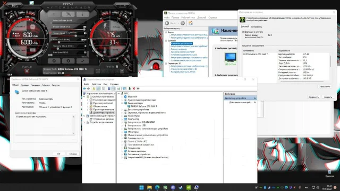The height and width of the screenshot is (191, 340).
Task: Click the button left of Kombustor K
Action: (x=54, y=14)
